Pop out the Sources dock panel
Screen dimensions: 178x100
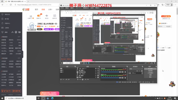(x=99, y=67)
